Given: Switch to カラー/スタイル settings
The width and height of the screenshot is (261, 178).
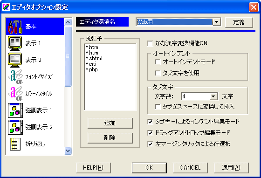Looking at the screenshot, I should (39, 94).
